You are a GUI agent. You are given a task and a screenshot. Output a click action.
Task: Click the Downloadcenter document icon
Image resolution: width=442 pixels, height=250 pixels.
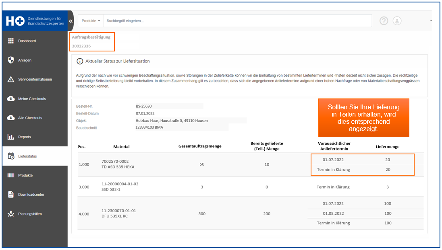11,194
